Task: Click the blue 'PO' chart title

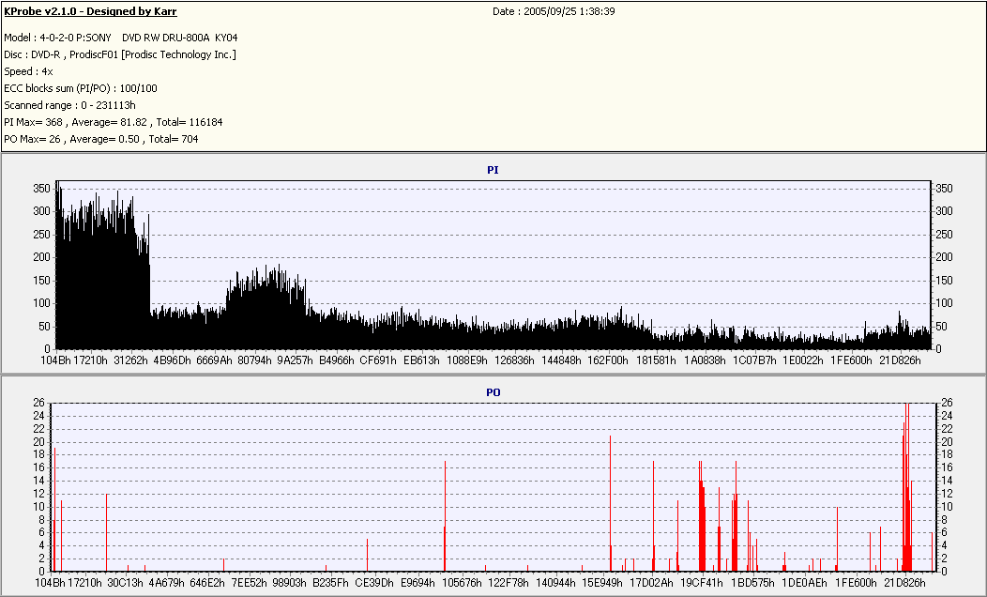Action: (x=493, y=392)
